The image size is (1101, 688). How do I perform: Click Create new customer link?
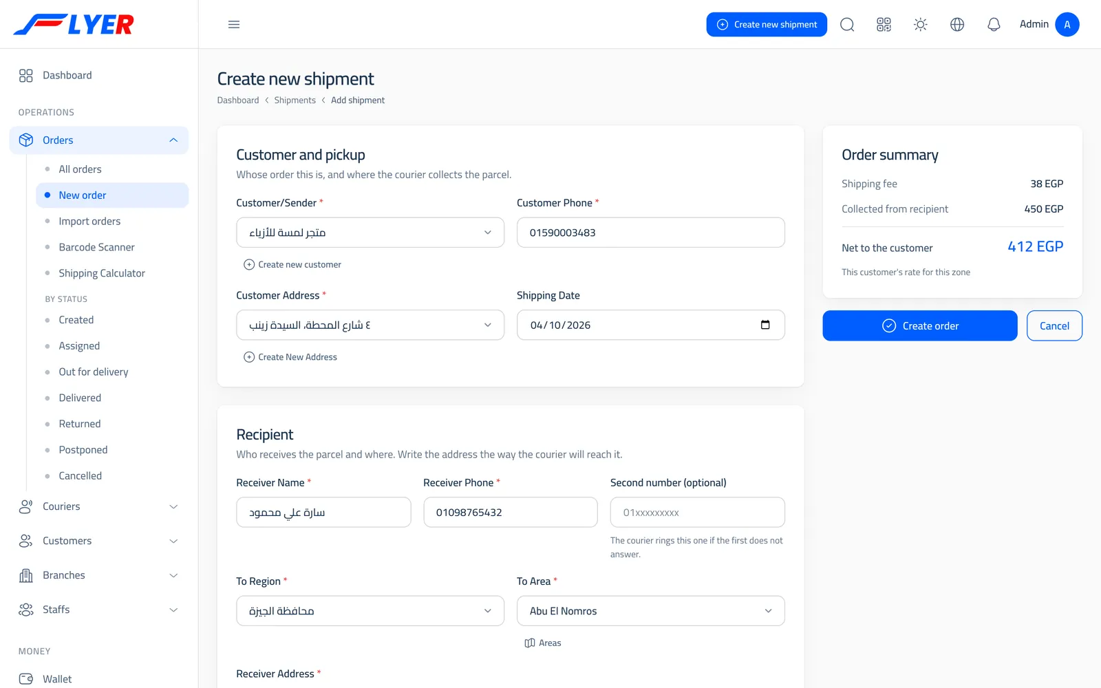292,265
